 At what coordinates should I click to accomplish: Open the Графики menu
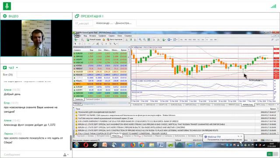click(x=102, y=36)
